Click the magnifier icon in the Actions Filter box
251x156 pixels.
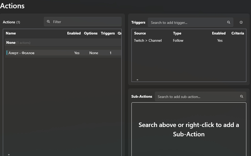coord(48,22)
